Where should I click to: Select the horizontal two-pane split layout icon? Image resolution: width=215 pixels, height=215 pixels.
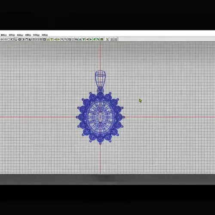[x=37, y=39]
